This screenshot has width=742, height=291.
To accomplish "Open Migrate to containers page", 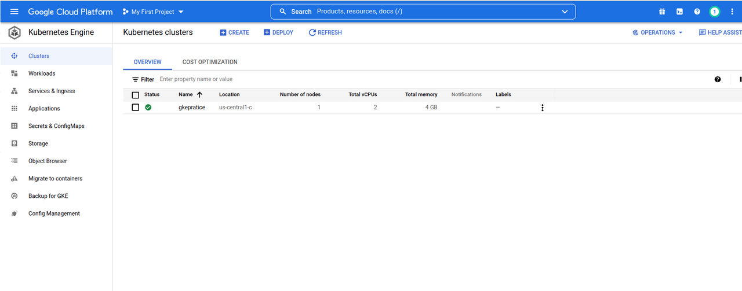I will click(55, 178).
